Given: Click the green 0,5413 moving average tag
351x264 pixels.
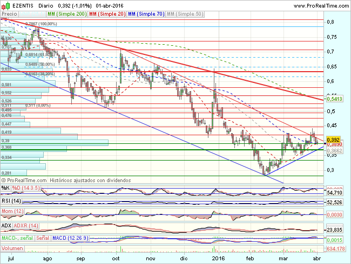Looking at the screenshot, I should (x=334, y=99).
